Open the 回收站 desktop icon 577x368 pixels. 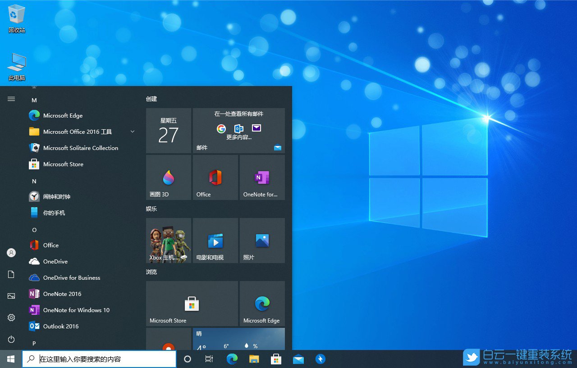tap(16, 14)
